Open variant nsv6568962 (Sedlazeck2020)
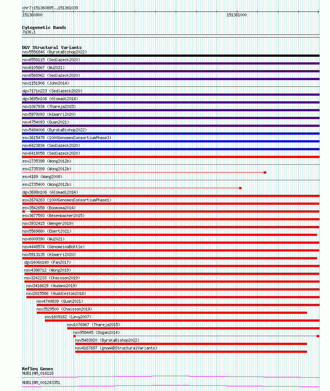This screenshot has width=330, height=391. pos(51,75)
